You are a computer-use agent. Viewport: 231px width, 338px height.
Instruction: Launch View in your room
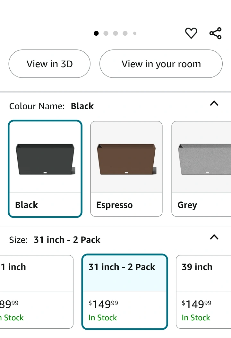pyautogui.click(x=161, y=64)
